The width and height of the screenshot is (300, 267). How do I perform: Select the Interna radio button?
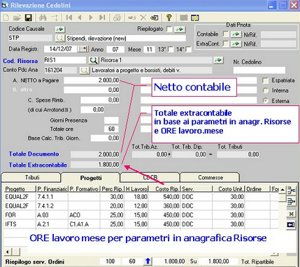[266, 90]
